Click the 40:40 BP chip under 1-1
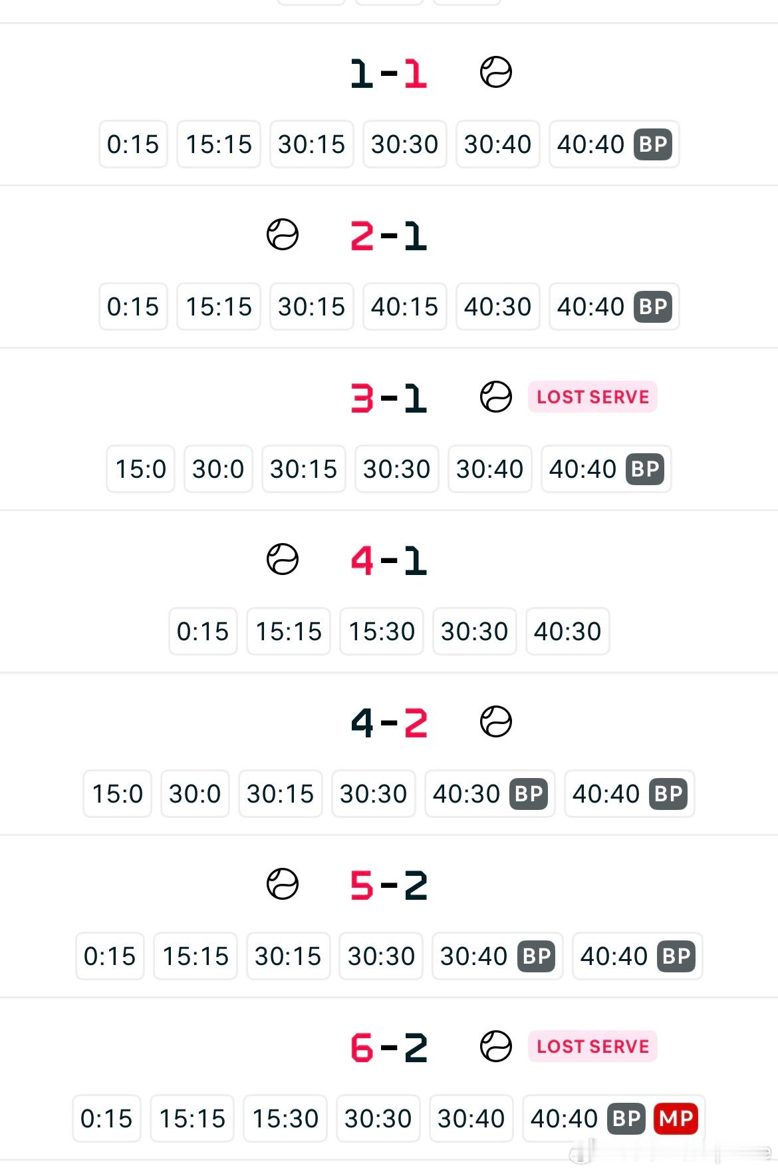The image size is (778, 1172). [x=614, y=144]
